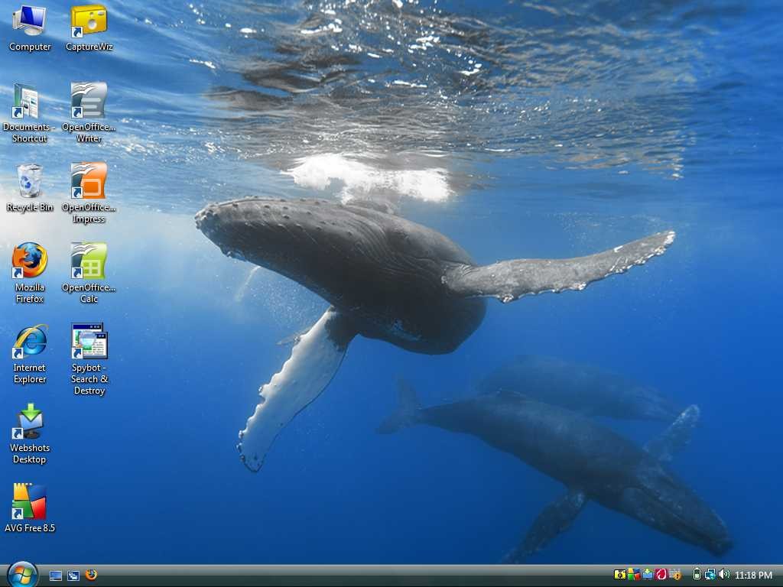Click the battery power tray icon
Image resolution: width=783 pixels, height=587 pixels.
pyautogui.click(x=697, y=575)
